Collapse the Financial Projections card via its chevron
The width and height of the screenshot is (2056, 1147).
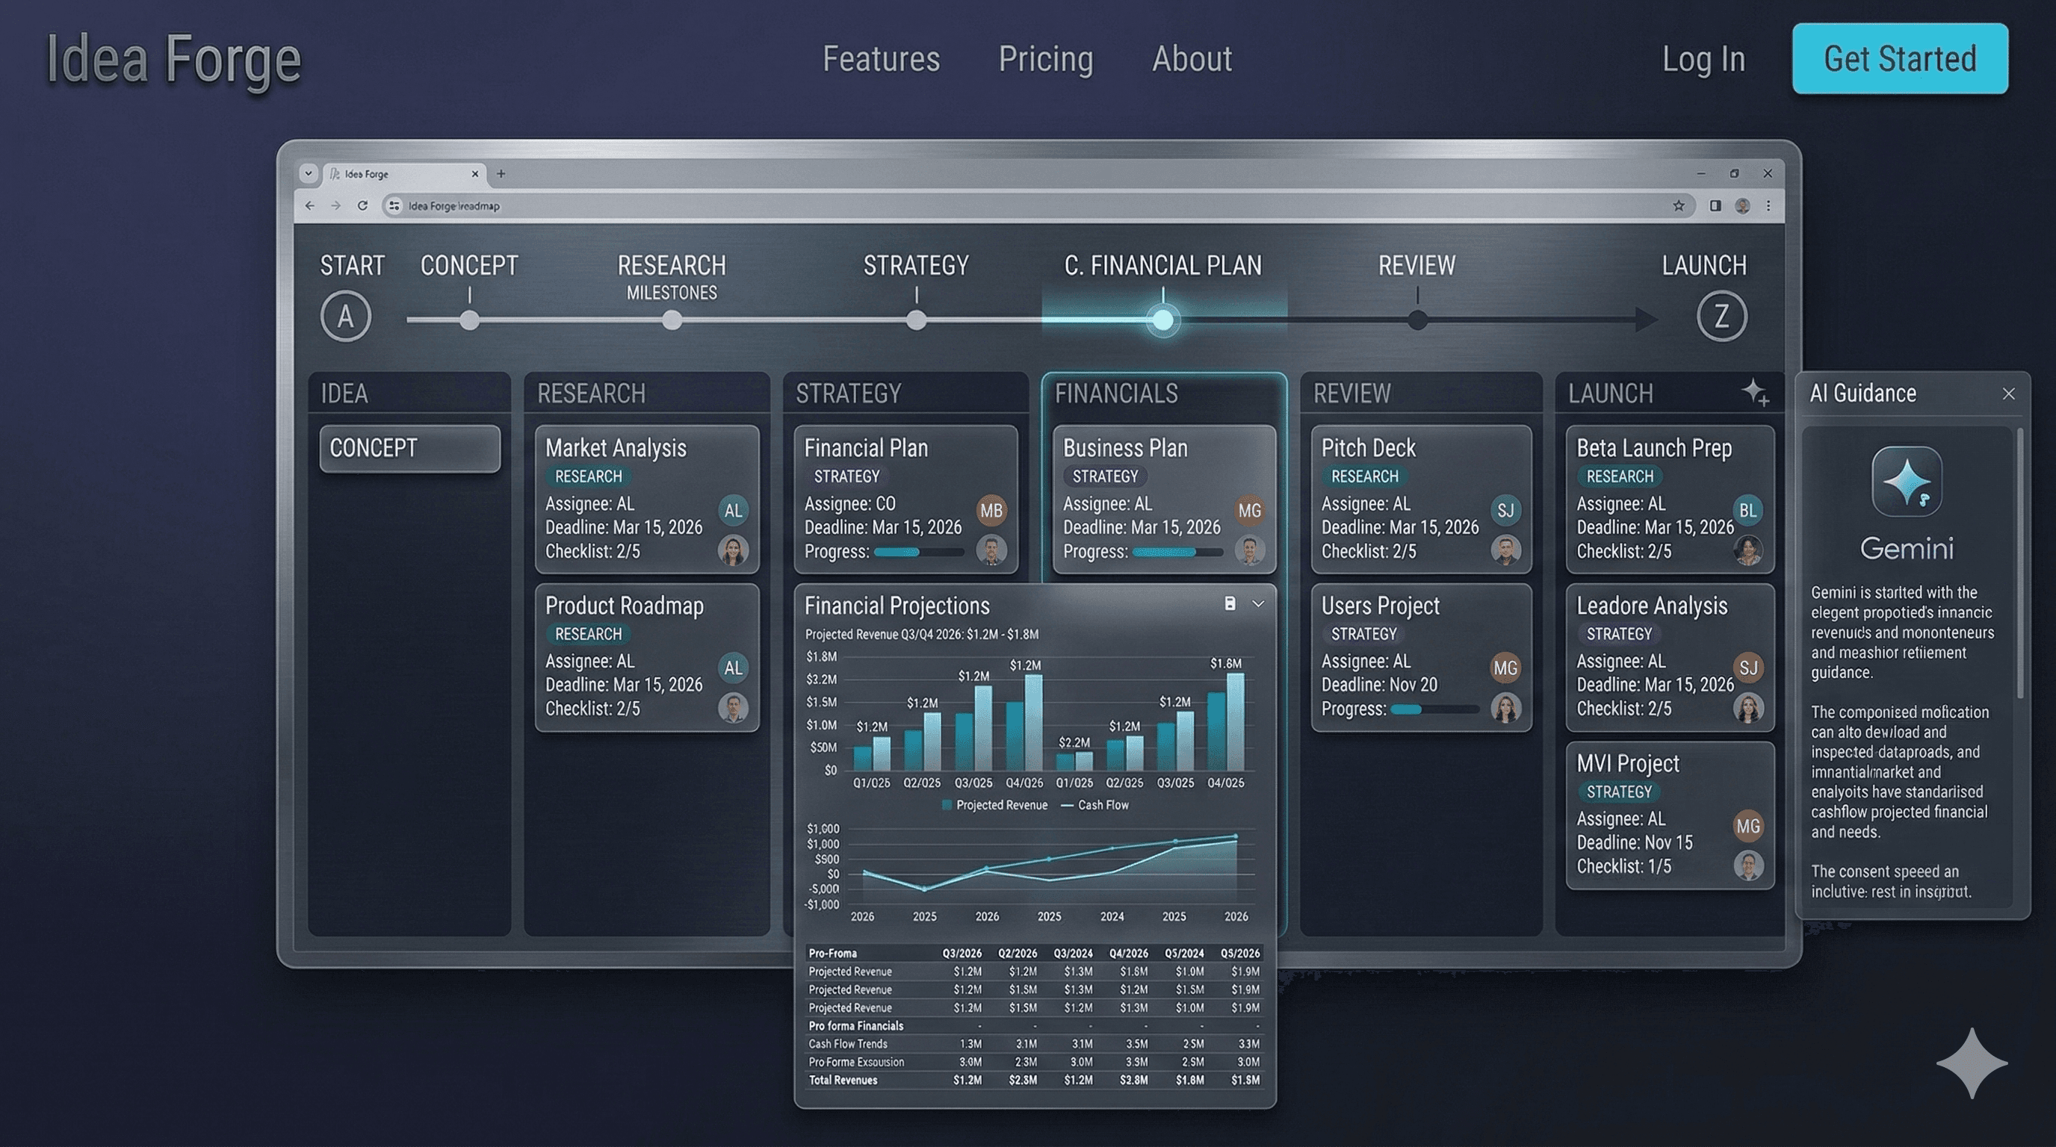pos(1260,605)
